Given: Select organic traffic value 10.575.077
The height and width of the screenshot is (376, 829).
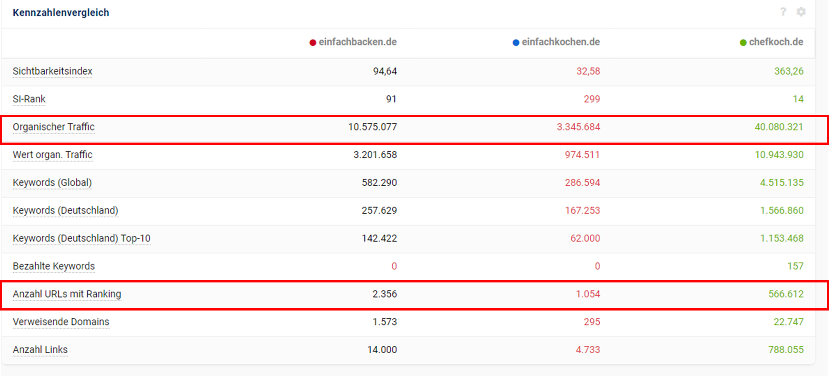Looking at the screenshot, I should point(372,127).
